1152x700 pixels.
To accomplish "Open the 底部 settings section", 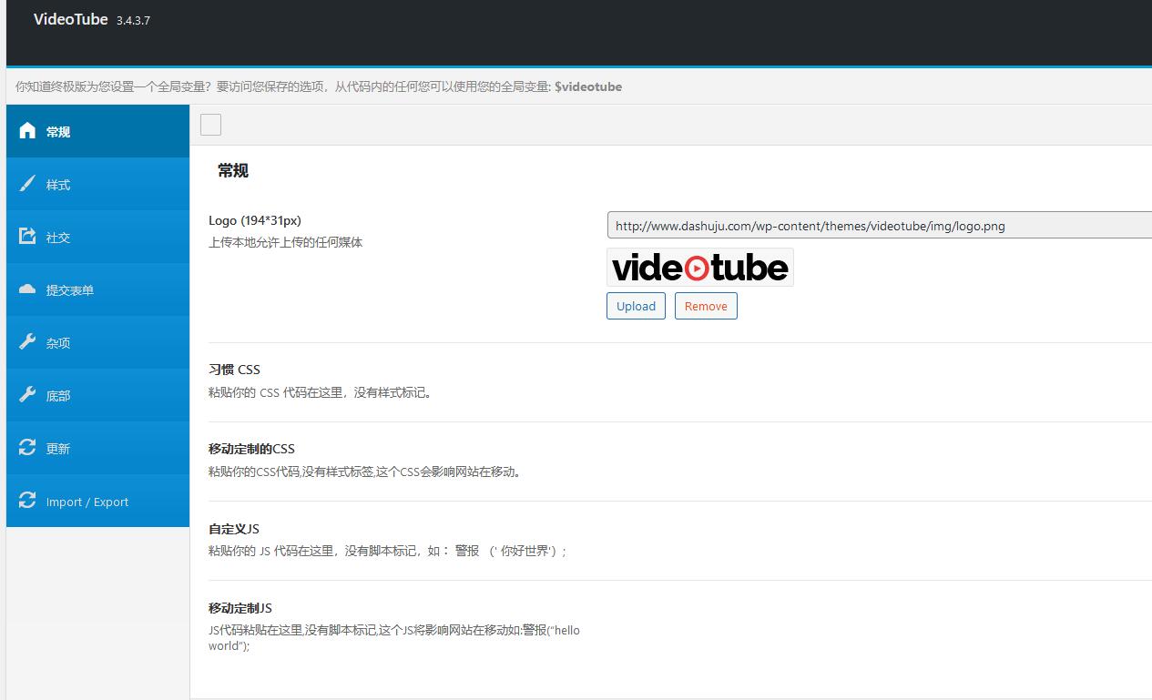I will pyautogui.click(x=58, y=396).
